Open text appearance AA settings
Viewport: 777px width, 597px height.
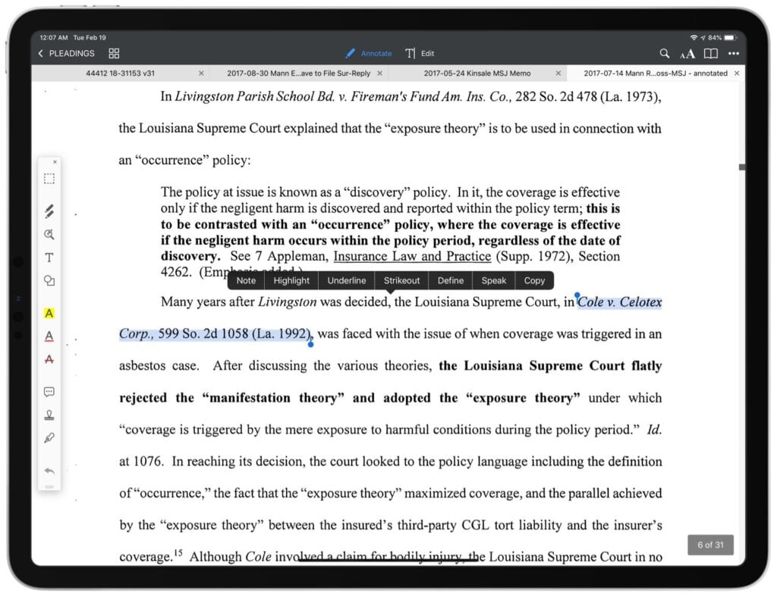pos(687,54)
